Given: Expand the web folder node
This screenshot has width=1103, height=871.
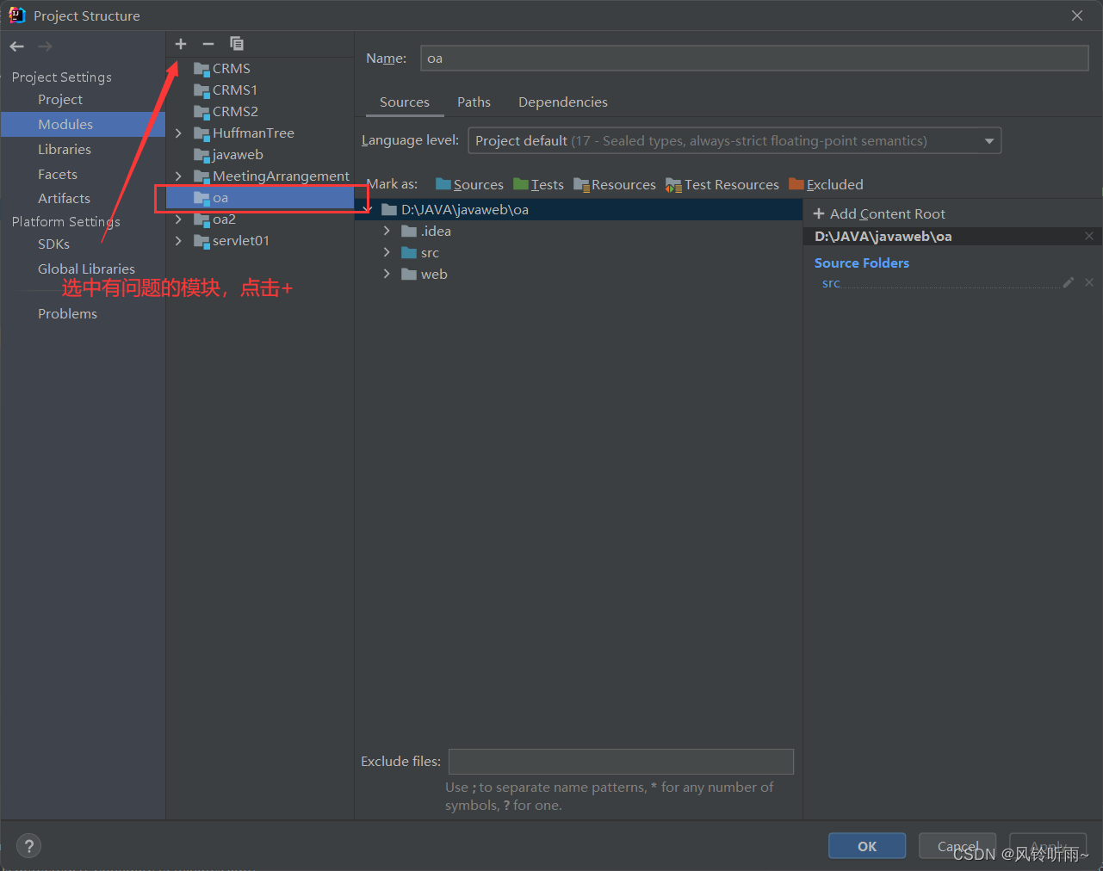Looking at the screenshot, I should pyautogui.click(x=387, y=274).
